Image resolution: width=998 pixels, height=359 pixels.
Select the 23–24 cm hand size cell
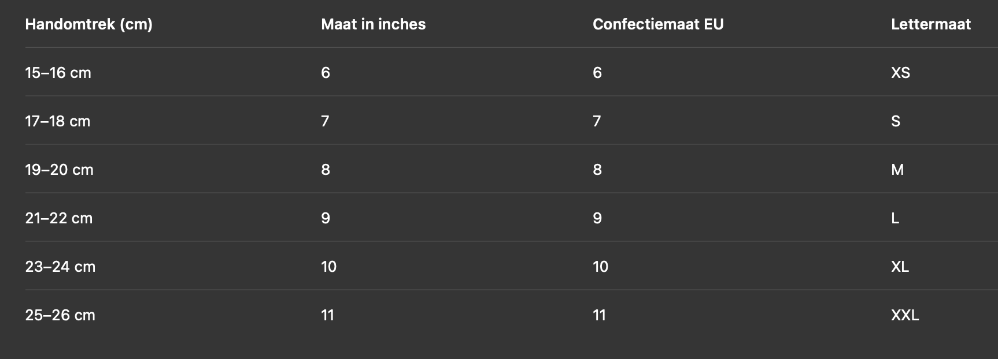[60, 267]
